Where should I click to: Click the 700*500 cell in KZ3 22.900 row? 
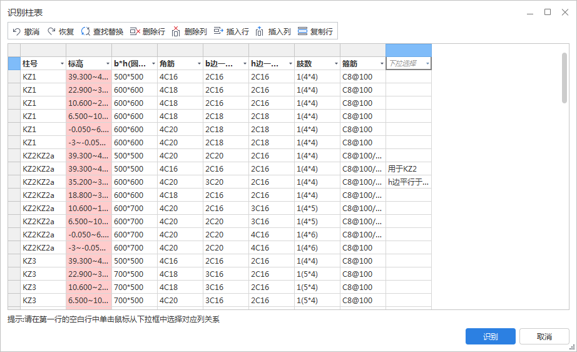[135, 274]
